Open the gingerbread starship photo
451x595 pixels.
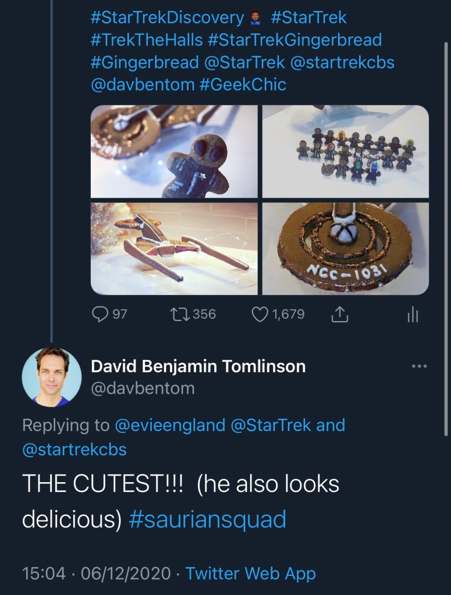click(174, 248)
